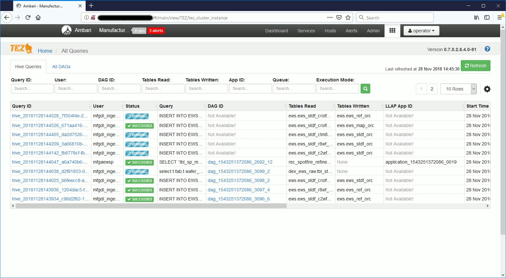Open the page actions three-dots icon

[x=330, y=17]
